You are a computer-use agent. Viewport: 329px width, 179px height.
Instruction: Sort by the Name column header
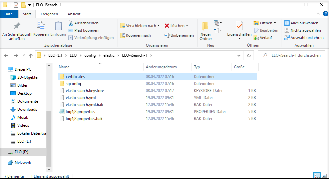pyautogui.click(x=100, y=67)
